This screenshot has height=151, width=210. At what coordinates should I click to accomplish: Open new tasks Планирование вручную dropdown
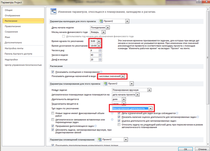pyautogui.click(x=149, y=90)
